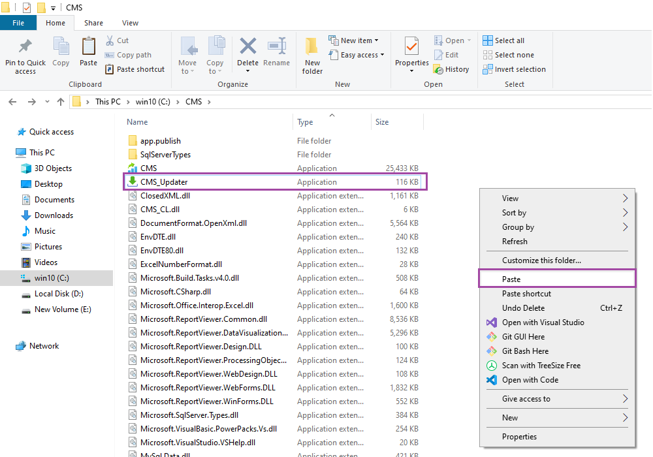The width and height of the screenshot is (653, 457).
Task: Click the Delete X icon in Organize group
Action: click(x=247, y=47)
